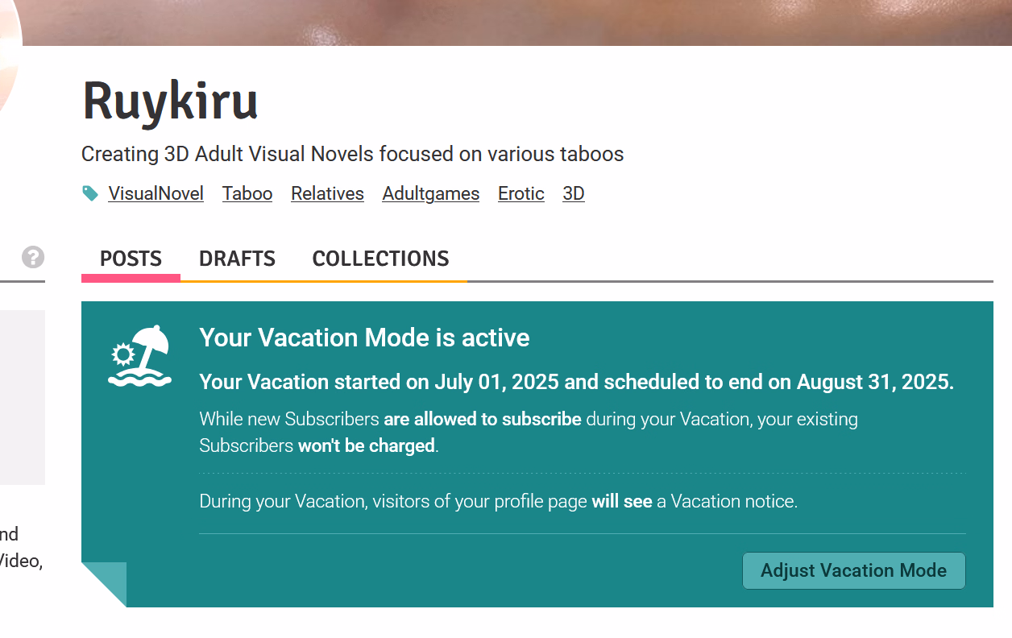Switch to the DRAFTS tab
The height and width of the screenshot is (638, 1012).
pos(237,259)
